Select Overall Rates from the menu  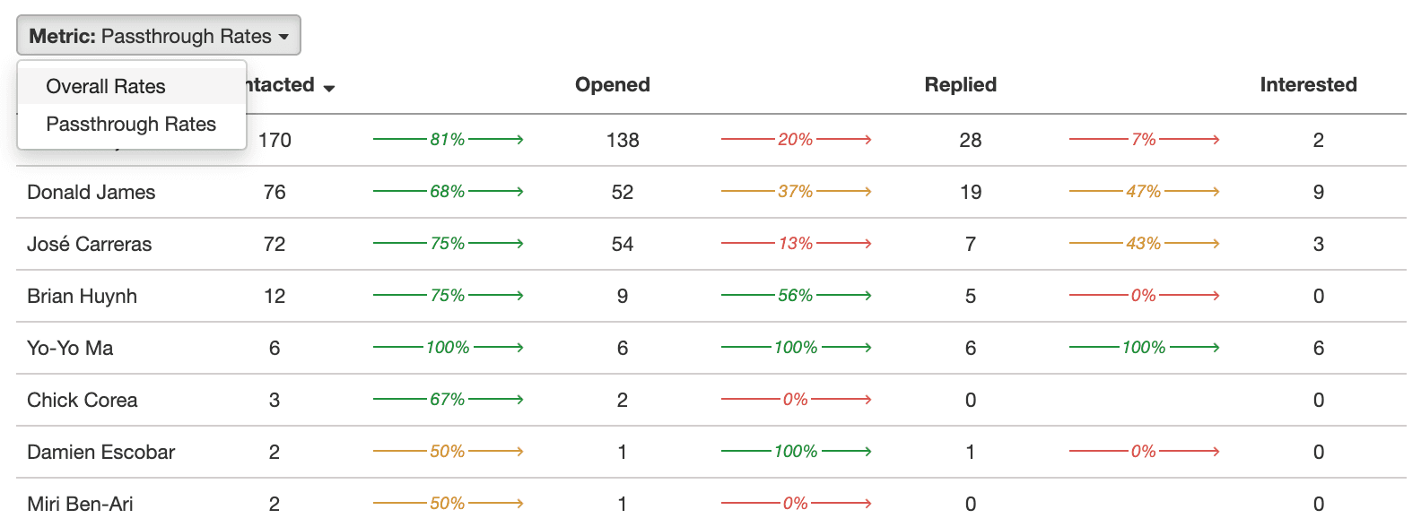tap(106, 86)
